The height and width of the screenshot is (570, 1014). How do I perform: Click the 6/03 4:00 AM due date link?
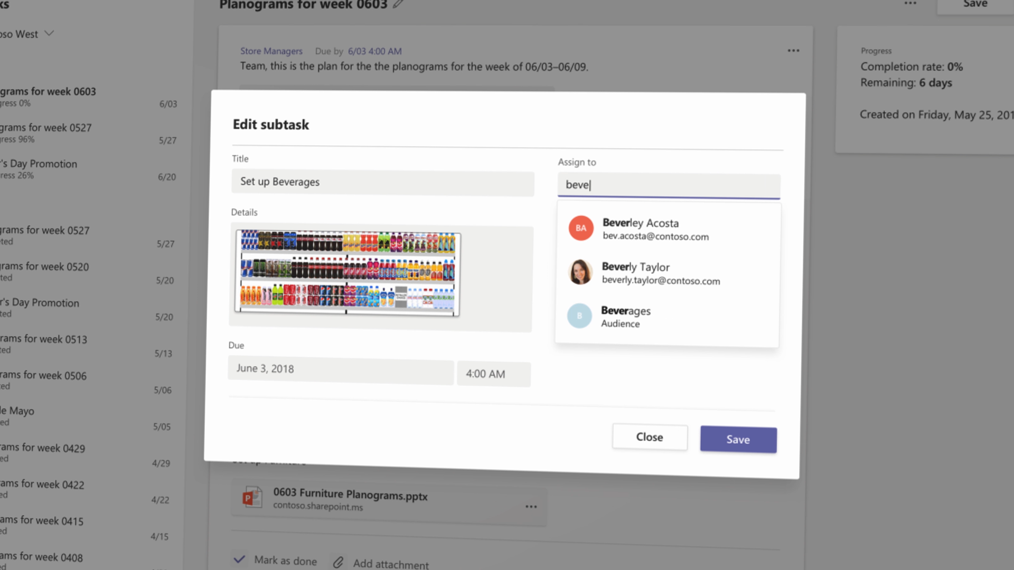374,51
